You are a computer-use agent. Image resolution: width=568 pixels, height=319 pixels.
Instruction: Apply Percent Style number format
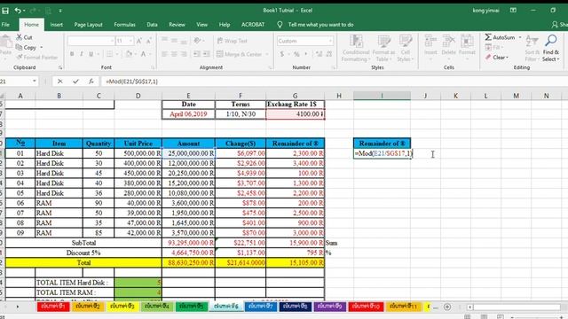coord(296,54)
